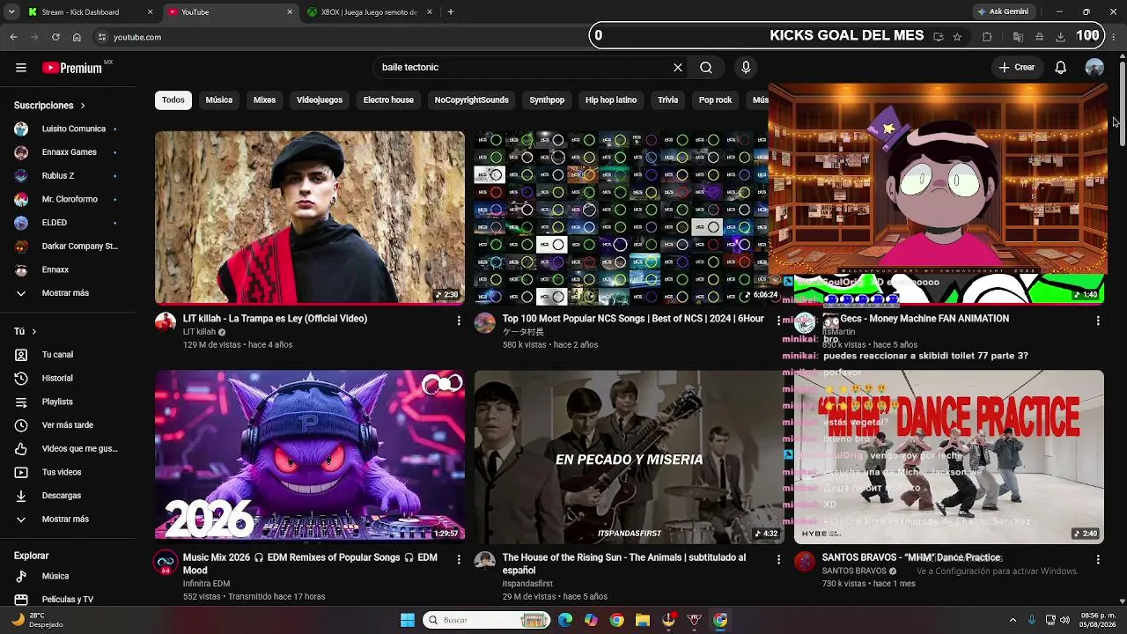Open Videos que me gustan list
Screen dimensions: 1127x634
point(67,449)
